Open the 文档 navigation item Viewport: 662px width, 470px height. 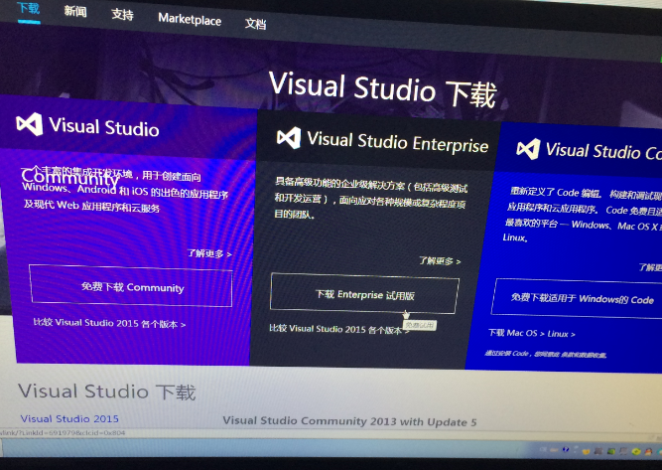click(x=255, y=24)
